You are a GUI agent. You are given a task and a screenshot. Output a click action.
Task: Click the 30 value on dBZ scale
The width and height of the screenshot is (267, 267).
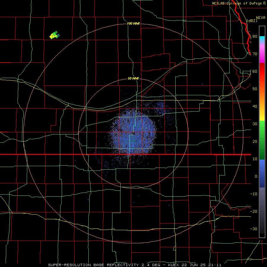click(255, 124)
